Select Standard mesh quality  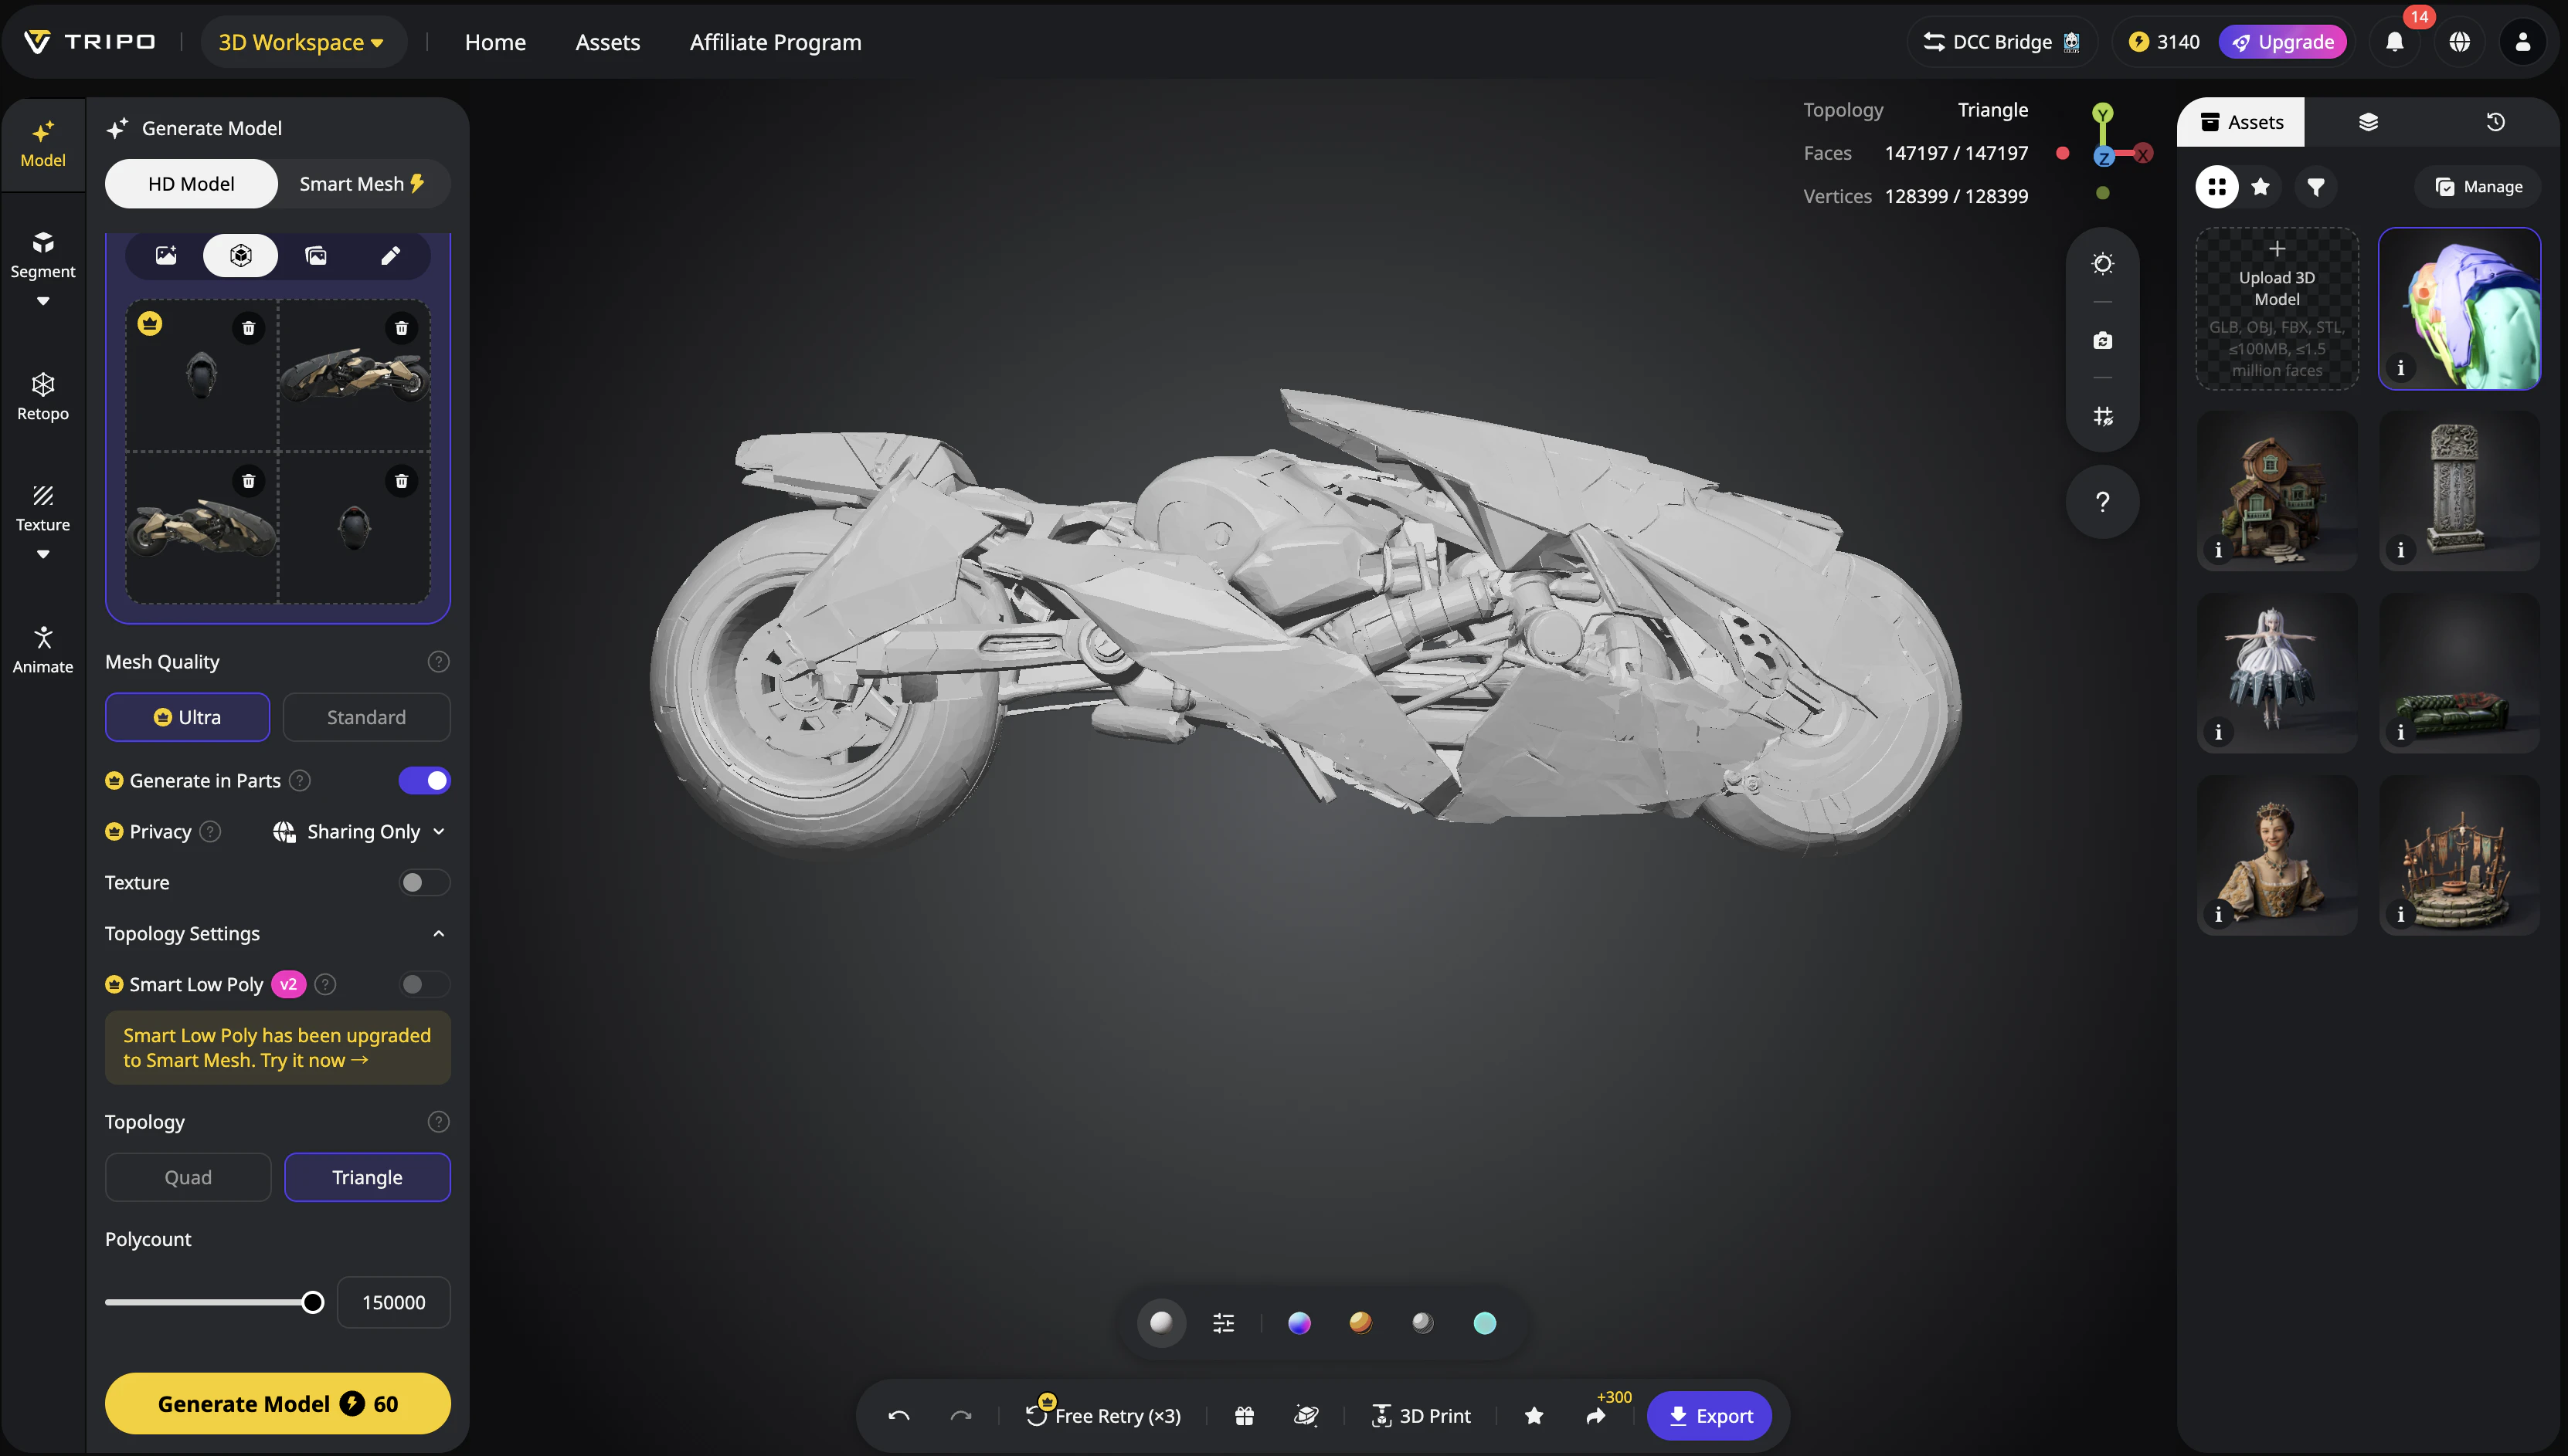[366, 717]
